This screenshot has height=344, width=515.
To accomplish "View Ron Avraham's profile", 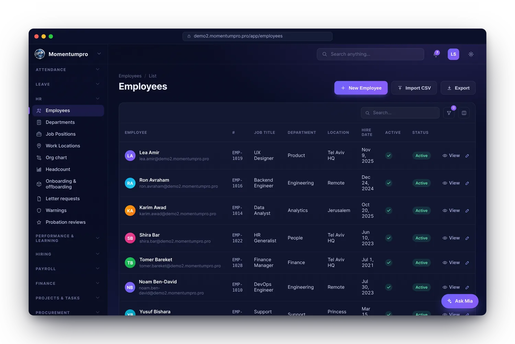I will (451, 183).
